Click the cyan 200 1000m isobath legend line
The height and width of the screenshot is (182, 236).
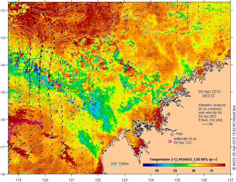(x=116, y=166)
